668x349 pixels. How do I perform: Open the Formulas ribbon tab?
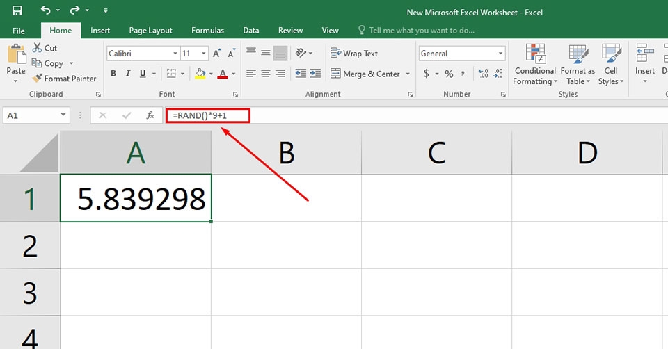[x=207, y=31]
